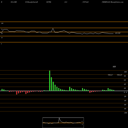The height and width of the screenshot is (128, 128).
Task: Click the RSI axis label 30
Action: [2, 38]
